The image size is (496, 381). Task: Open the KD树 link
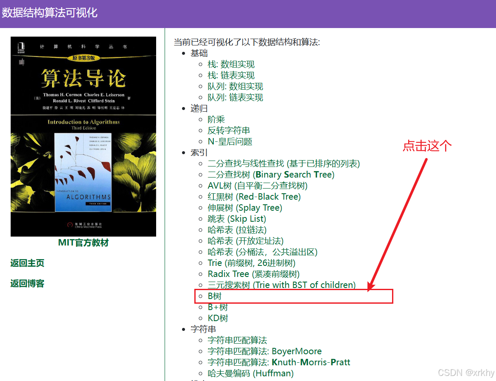218,318
